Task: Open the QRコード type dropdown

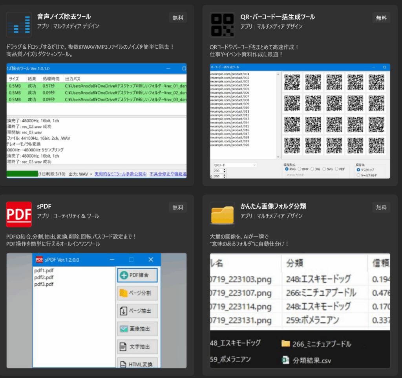Action: [x=234, y=165]
